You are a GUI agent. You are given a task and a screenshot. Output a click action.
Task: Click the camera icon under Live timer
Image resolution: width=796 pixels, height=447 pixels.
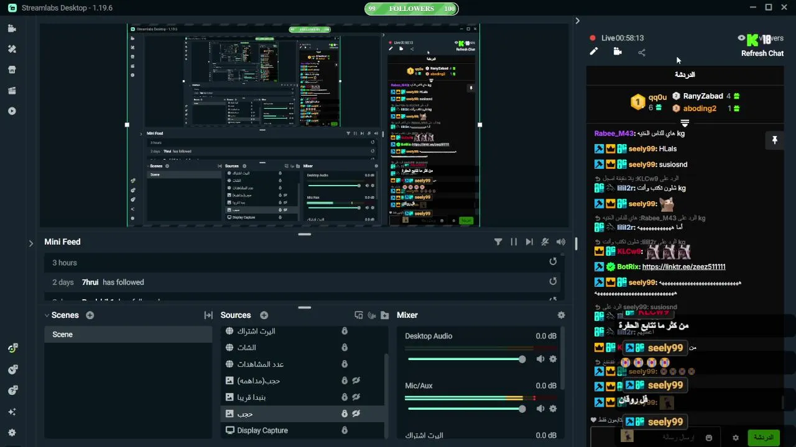(x=618, y=52)
